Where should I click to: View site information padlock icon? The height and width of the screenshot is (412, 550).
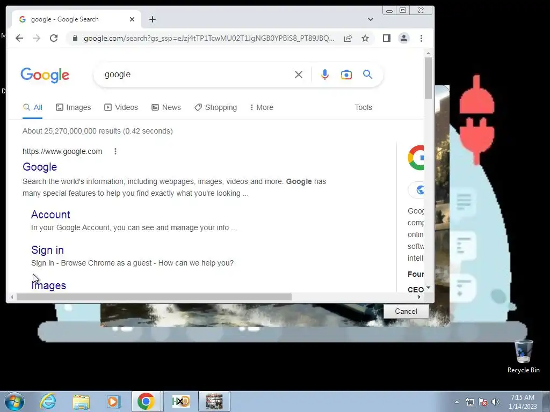75,38
